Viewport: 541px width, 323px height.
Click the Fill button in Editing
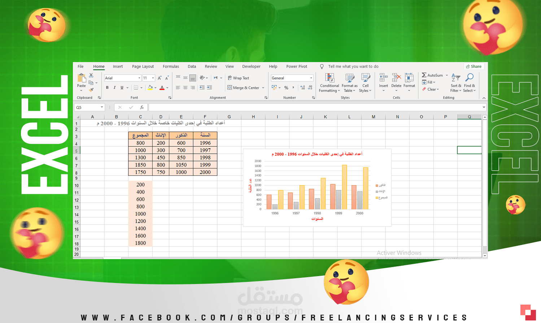click(x=429, y=82)
